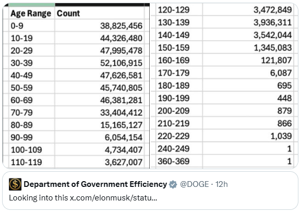Open the Department of Government Efficiency profile name
300x213 pixels.
95,184
